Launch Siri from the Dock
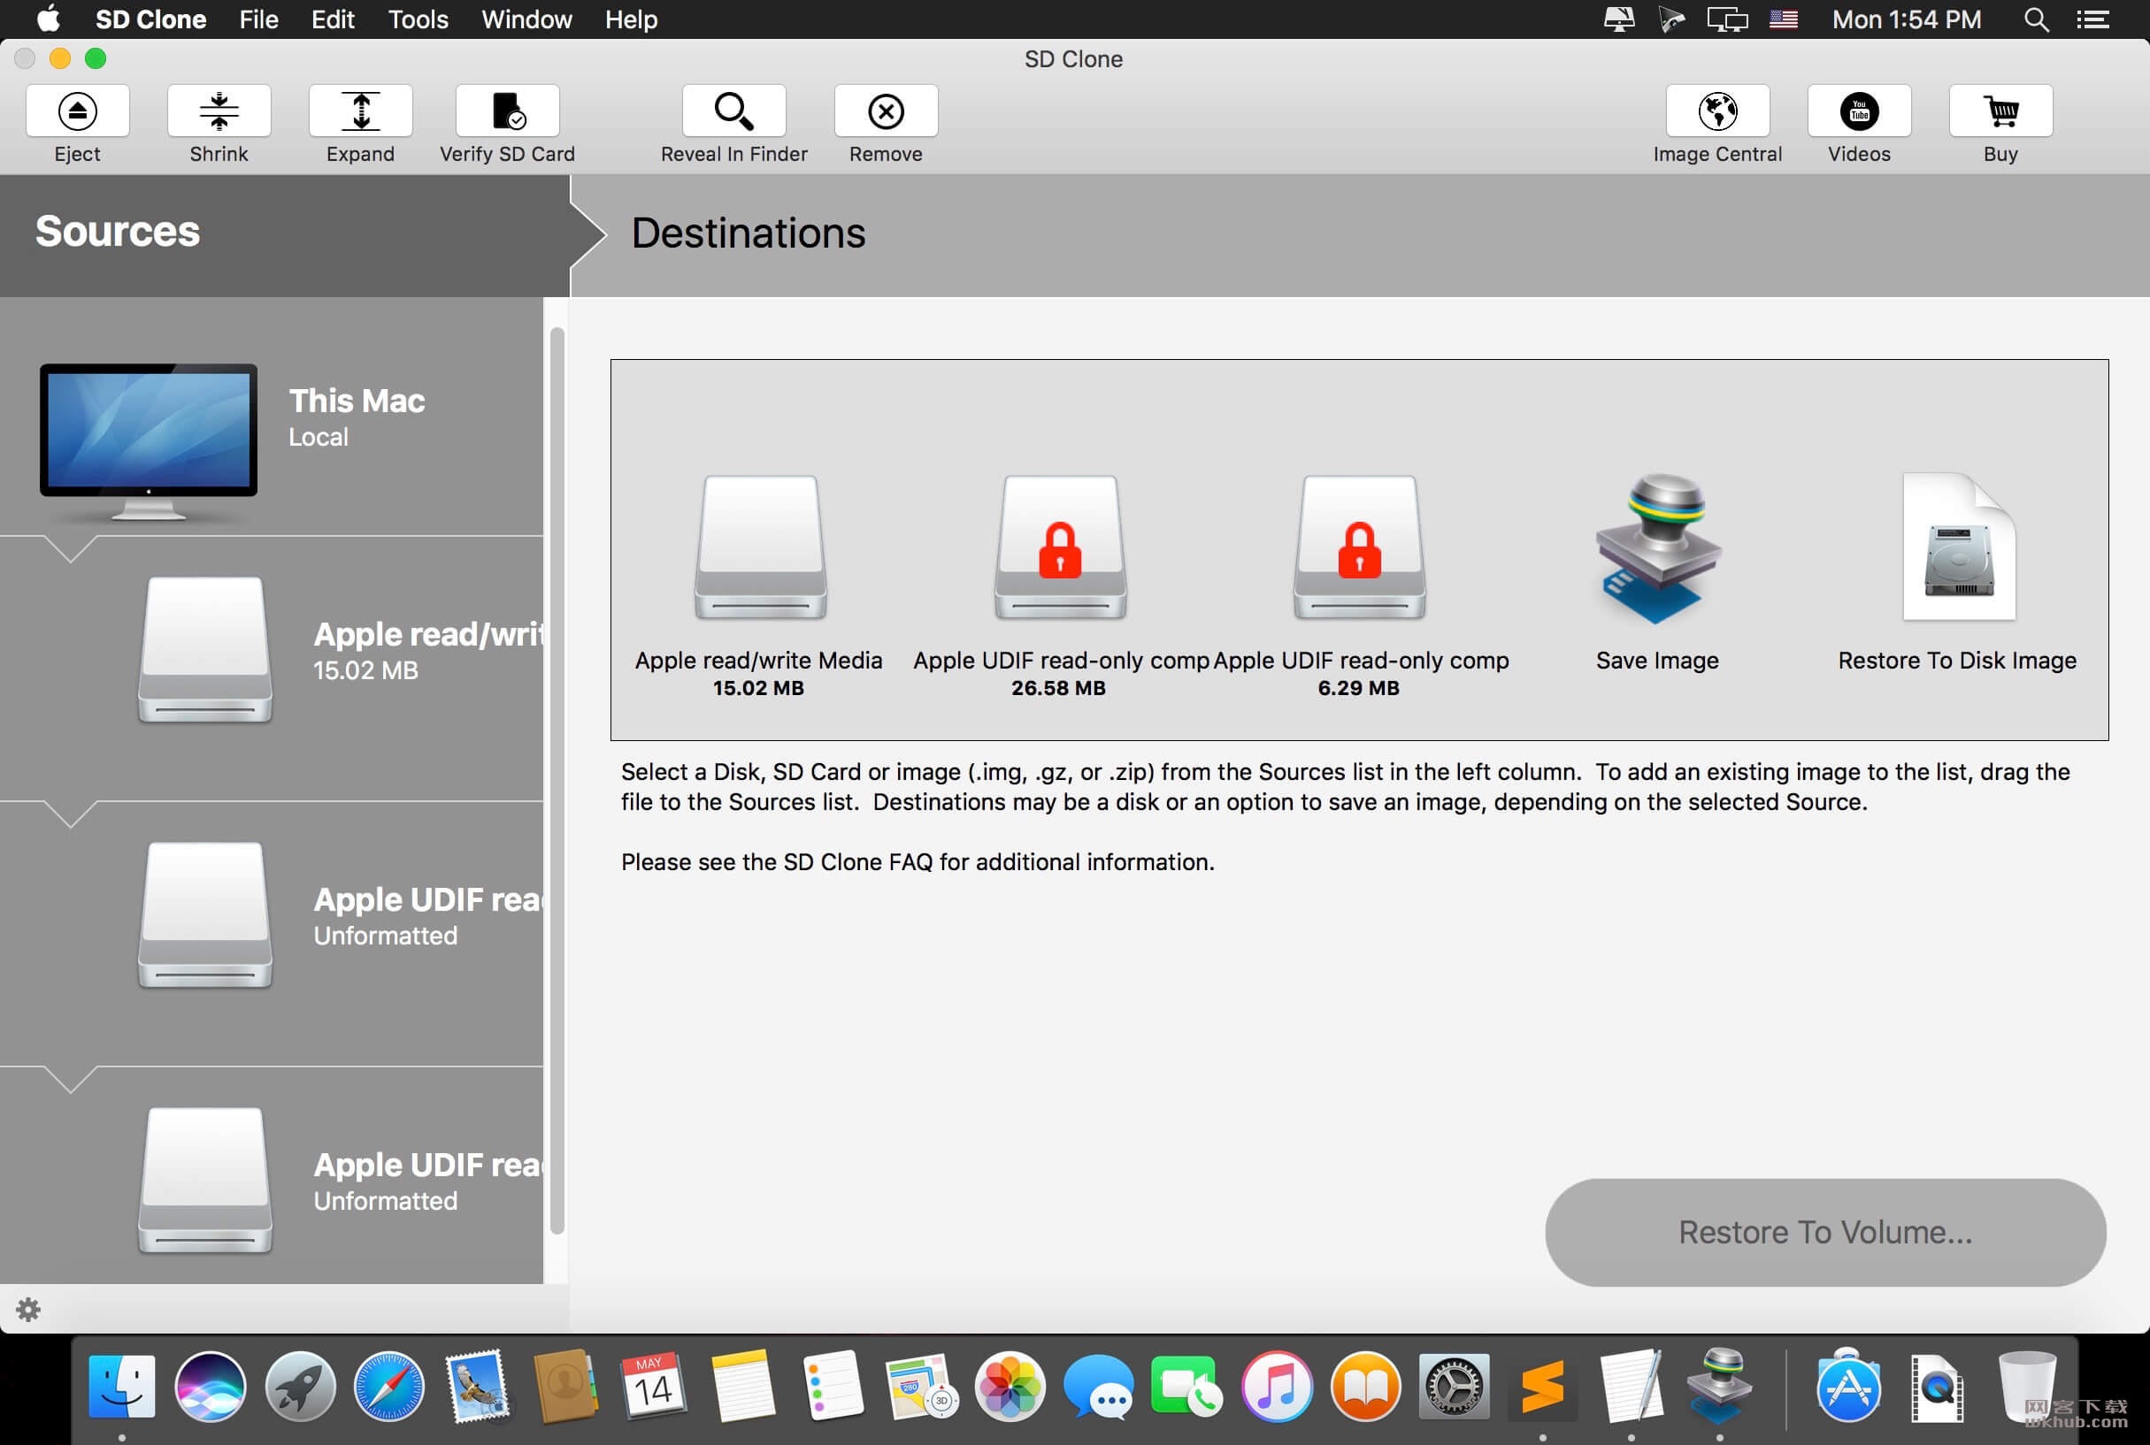 pos(211,1386)
